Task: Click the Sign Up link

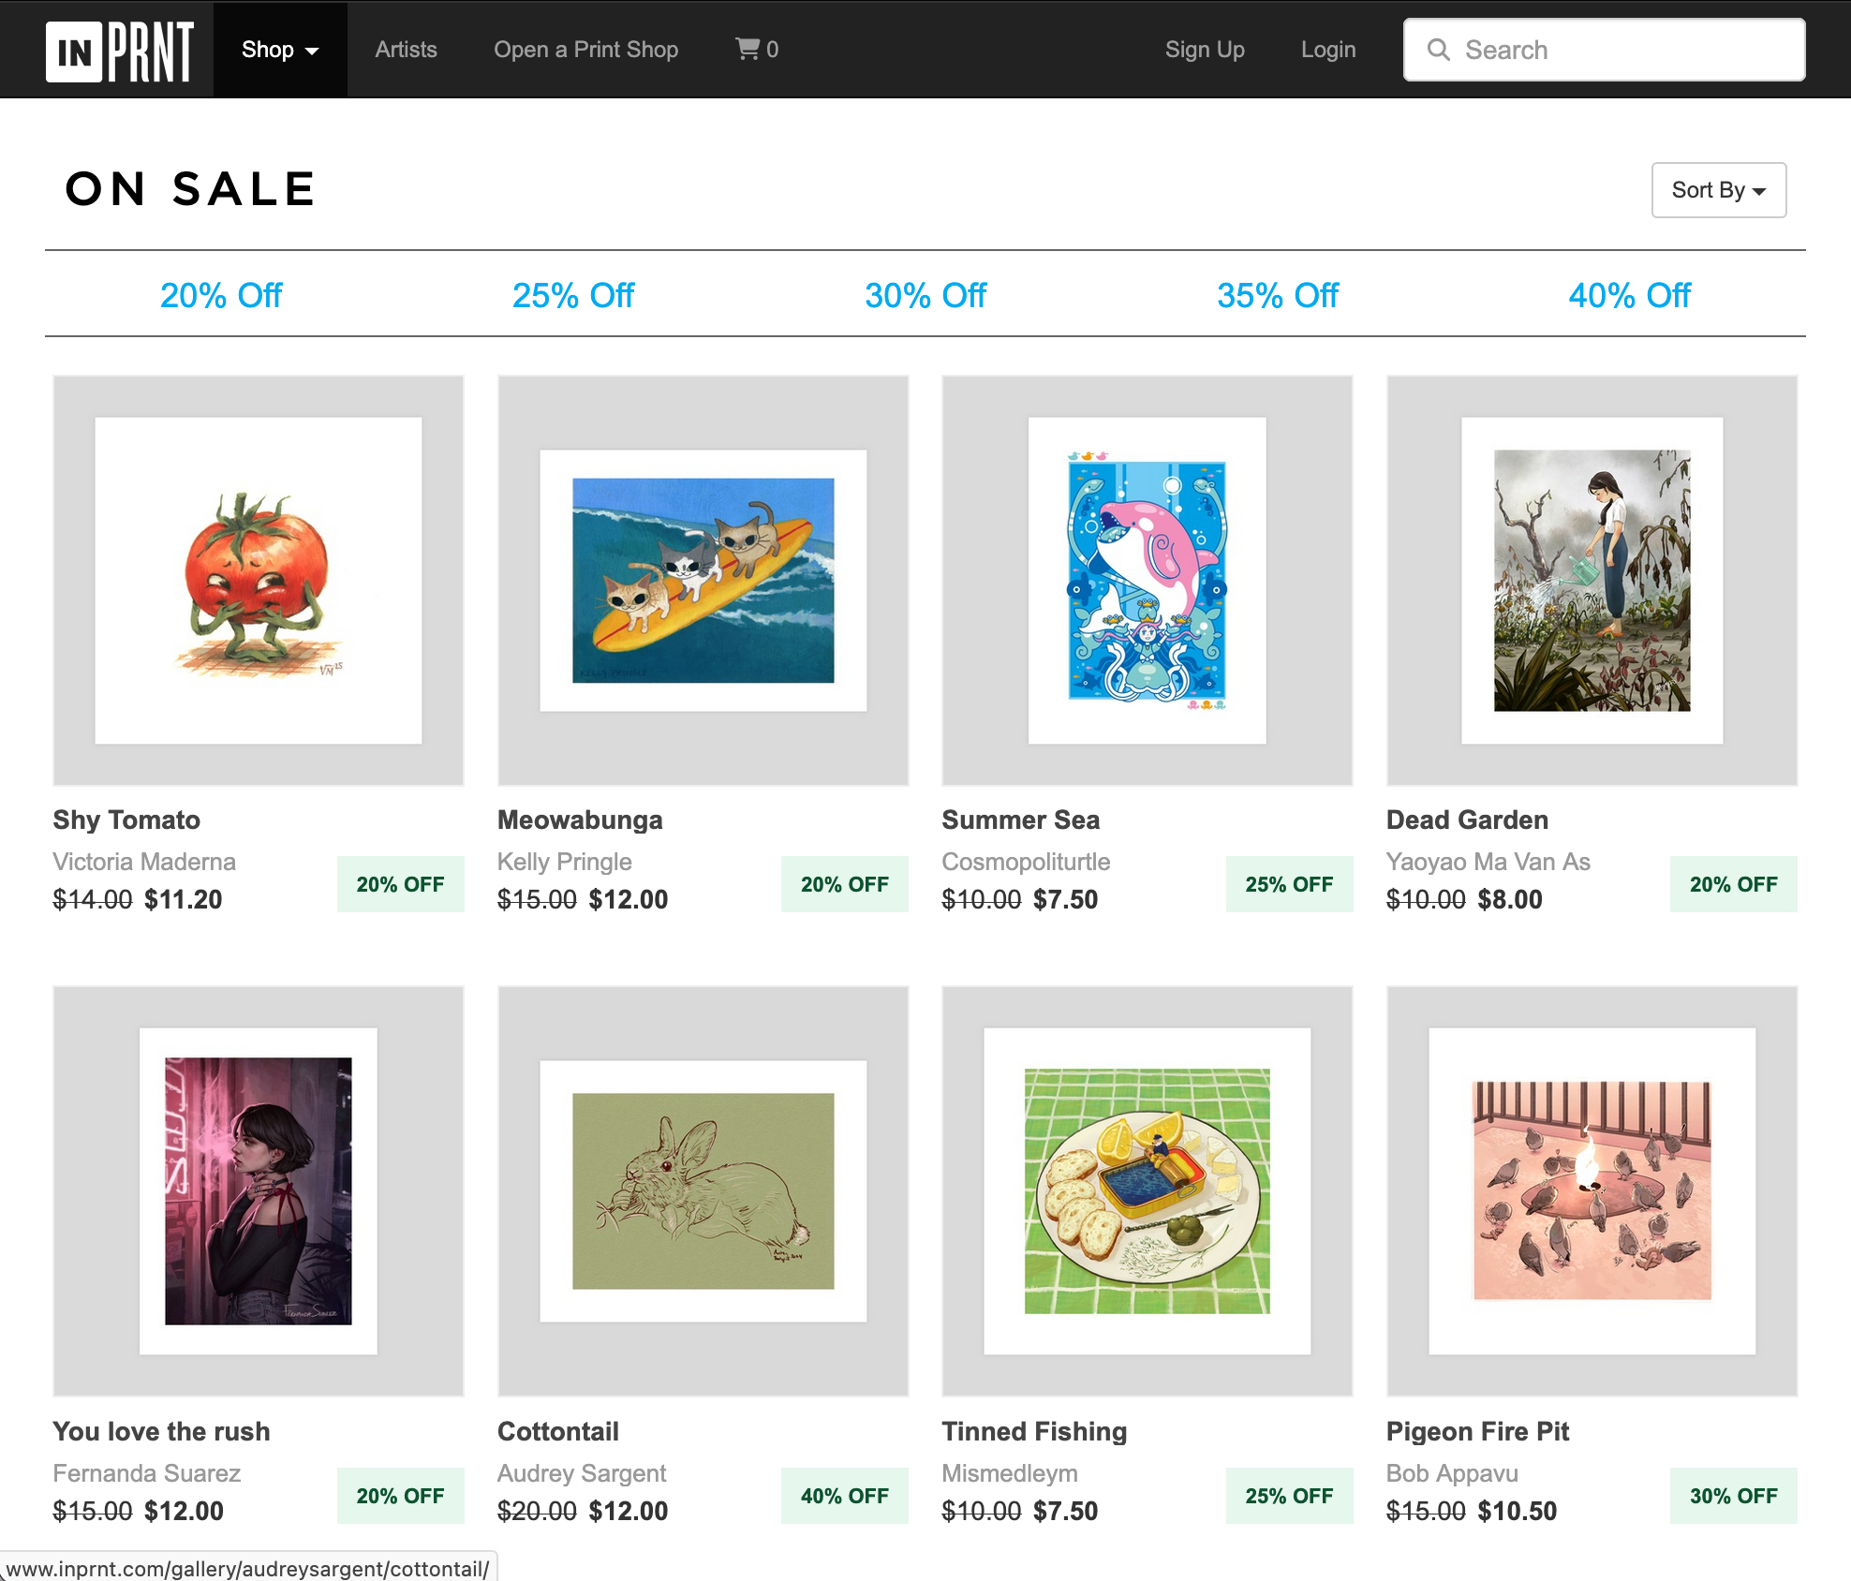Action: [1204, 50]
